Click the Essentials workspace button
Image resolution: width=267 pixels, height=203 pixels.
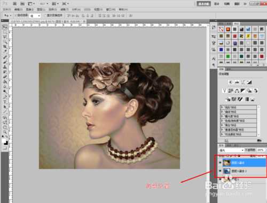point(203,4)
